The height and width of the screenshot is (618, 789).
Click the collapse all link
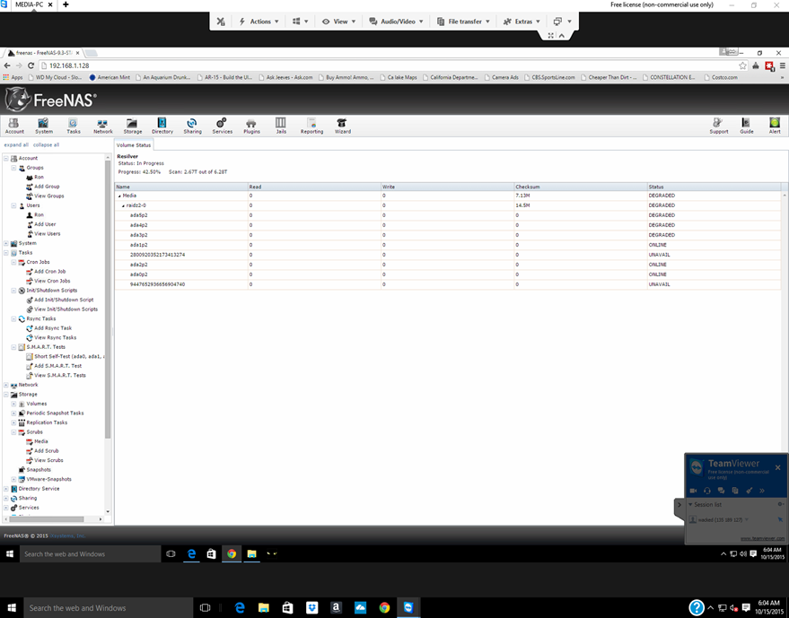[46, 144]
